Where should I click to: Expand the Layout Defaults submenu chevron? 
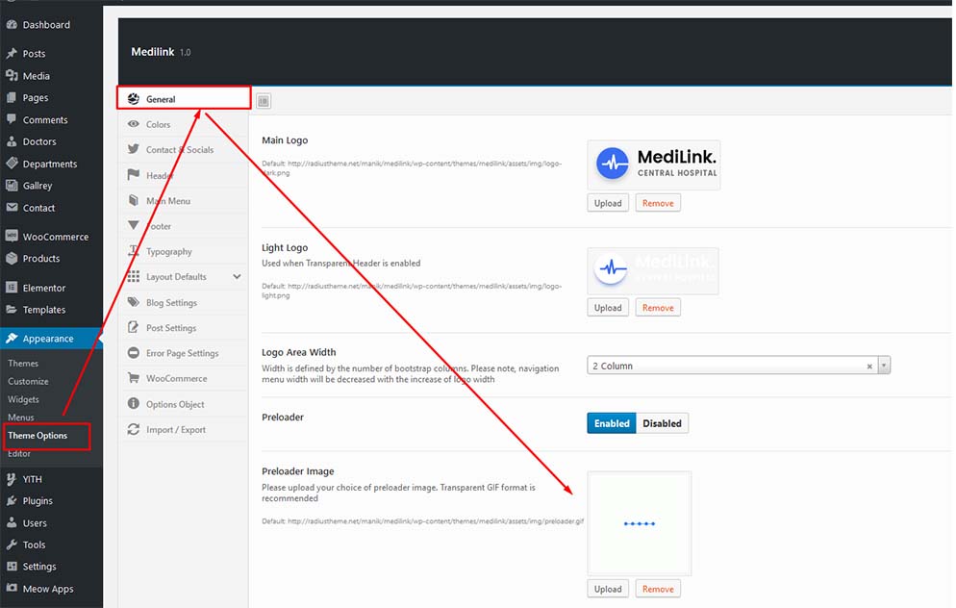[x=237, y=276]
